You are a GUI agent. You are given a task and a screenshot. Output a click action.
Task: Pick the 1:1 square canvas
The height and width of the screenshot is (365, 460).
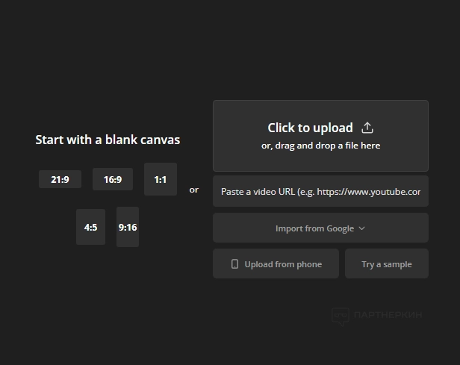(x=161, y=179)
